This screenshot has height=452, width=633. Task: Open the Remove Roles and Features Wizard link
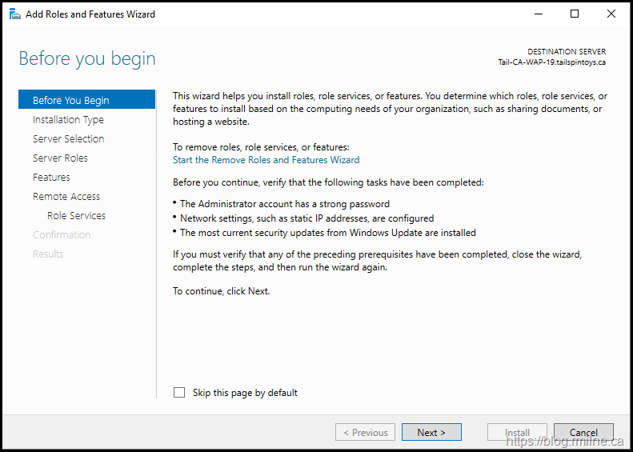[x=266, y=160]
